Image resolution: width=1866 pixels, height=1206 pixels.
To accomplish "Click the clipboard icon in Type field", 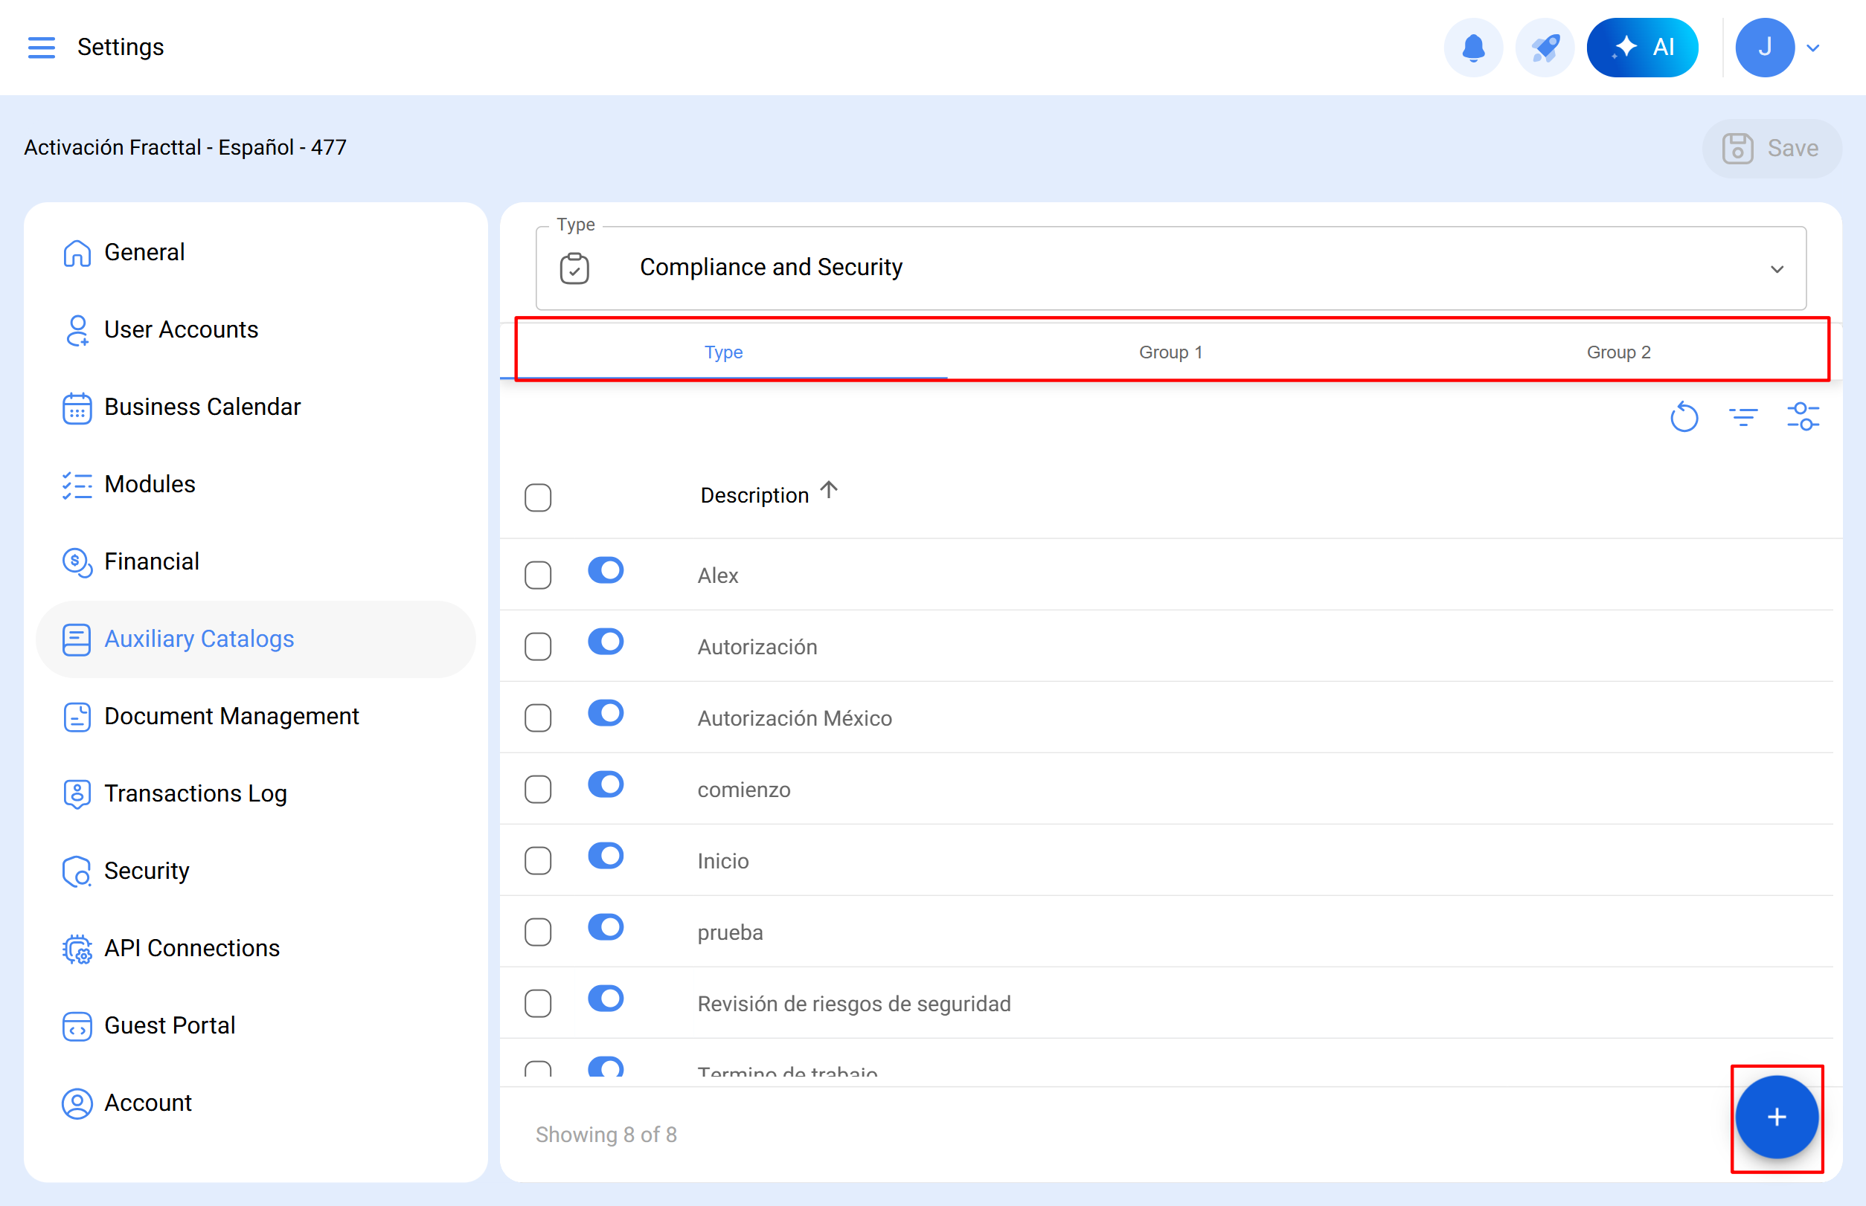I will [574, 268].
